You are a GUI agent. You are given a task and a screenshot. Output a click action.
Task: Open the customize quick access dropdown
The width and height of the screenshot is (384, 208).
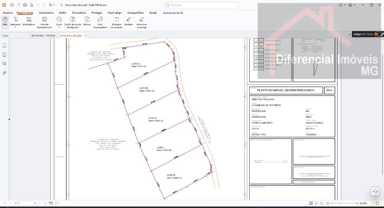pyautogui.click(x=61, y=5)
